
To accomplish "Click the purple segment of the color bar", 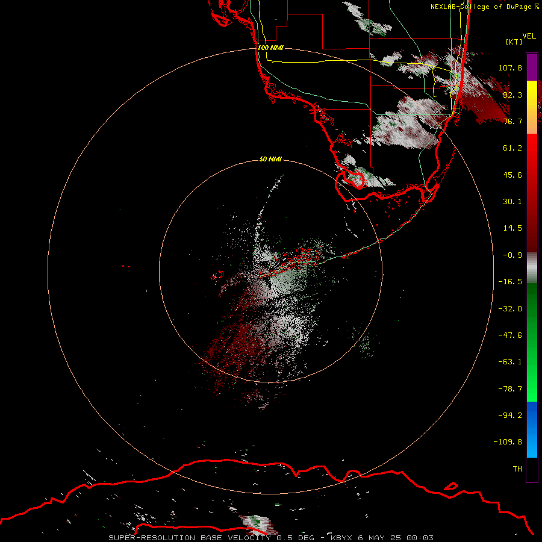I will tap(532, 67).
